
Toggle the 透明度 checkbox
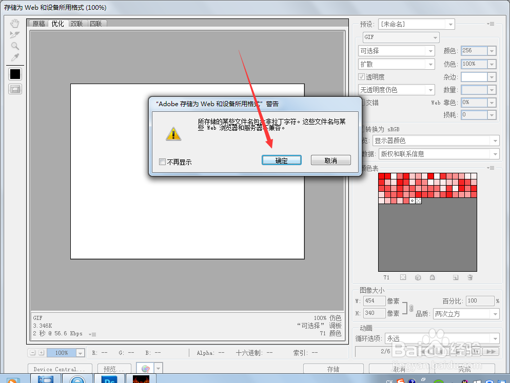pos(361,77)
